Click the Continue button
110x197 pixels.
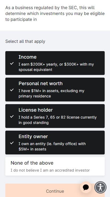pos(55,190)
